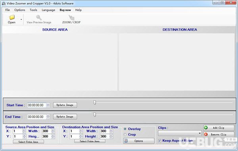Click the Destination Area X value field
The width and height of the screenshot is (238, 151).
(75, 131)
